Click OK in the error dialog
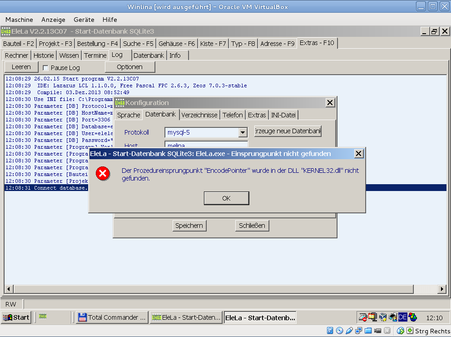Image resolution: width=451 pixels, height=337 pixels. point(226,198)
